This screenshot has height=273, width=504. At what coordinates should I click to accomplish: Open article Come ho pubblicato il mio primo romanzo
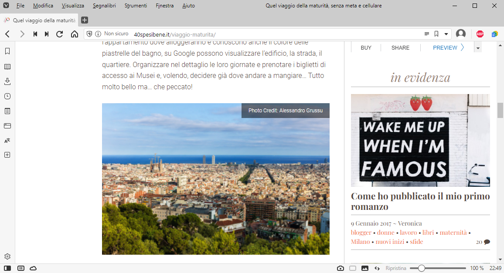point(420,202)
